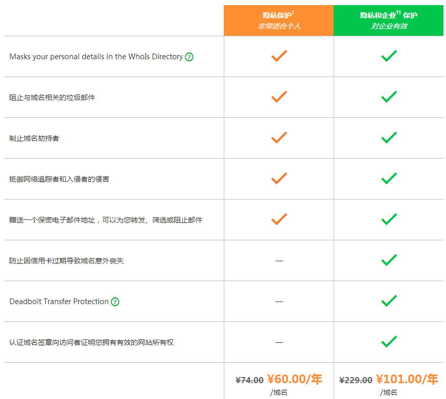Select the orange 隐私保护 plan header
Image resolution: width=446 pixels, height=399 pixels.
coord(279,20)
